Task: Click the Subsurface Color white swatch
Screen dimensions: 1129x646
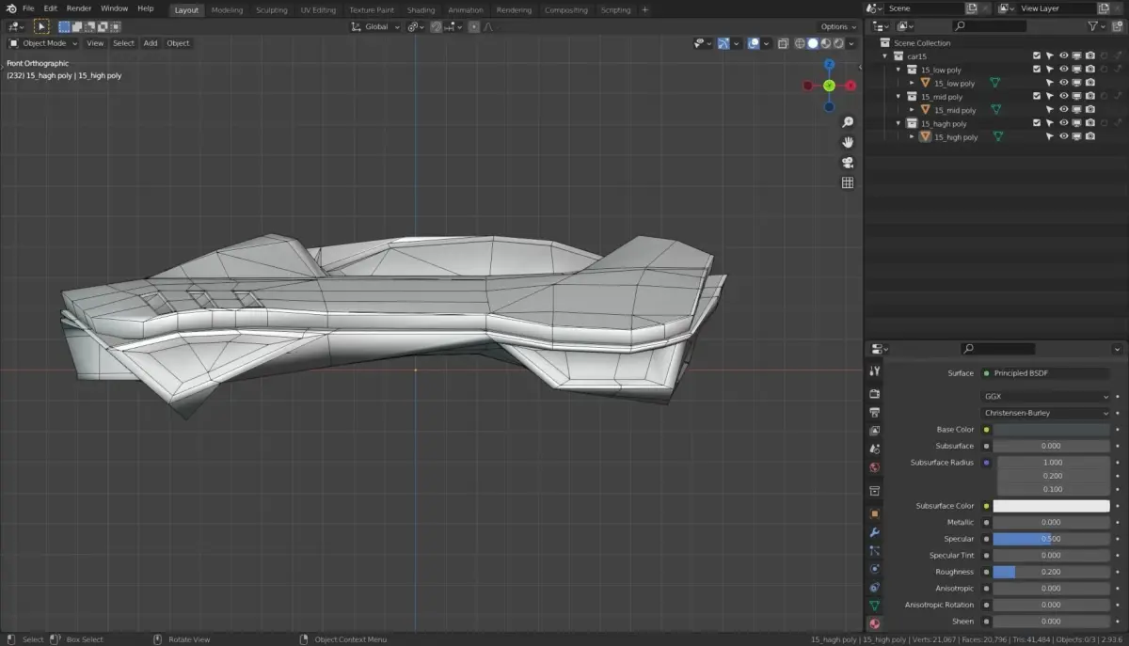Action: [x=1051, y=506]
